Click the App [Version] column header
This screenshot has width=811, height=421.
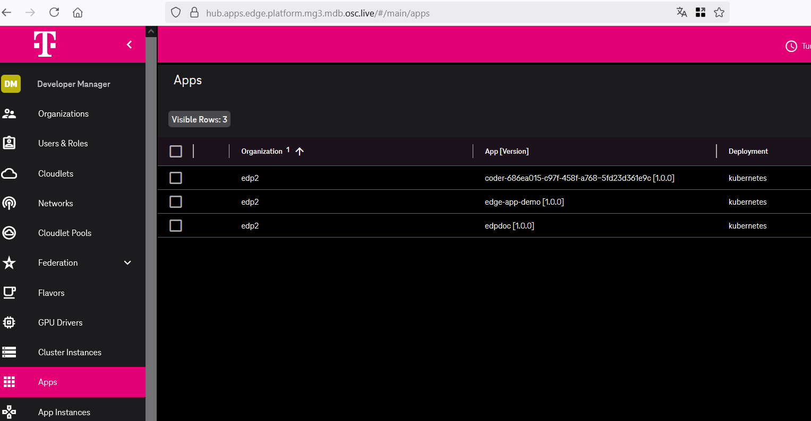pos(507,152)
